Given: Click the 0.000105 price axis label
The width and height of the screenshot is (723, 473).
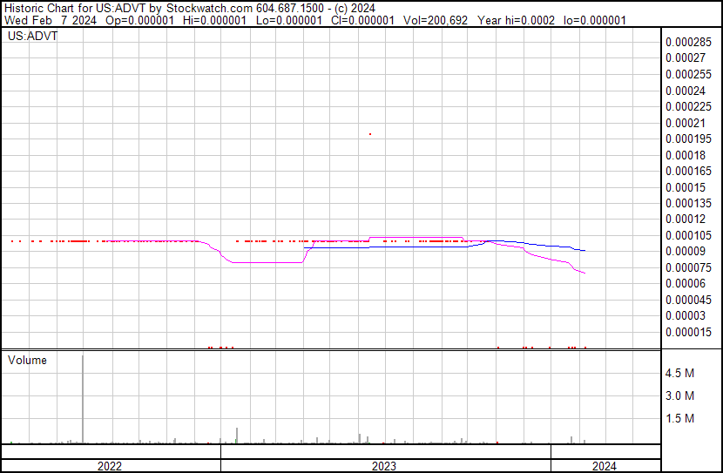Looking at the screenshot, I should pyautogui.click(x=688, y=235).
